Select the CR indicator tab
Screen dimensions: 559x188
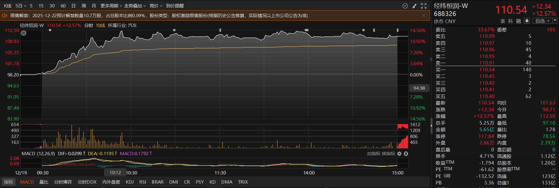[x=187, y=182]
